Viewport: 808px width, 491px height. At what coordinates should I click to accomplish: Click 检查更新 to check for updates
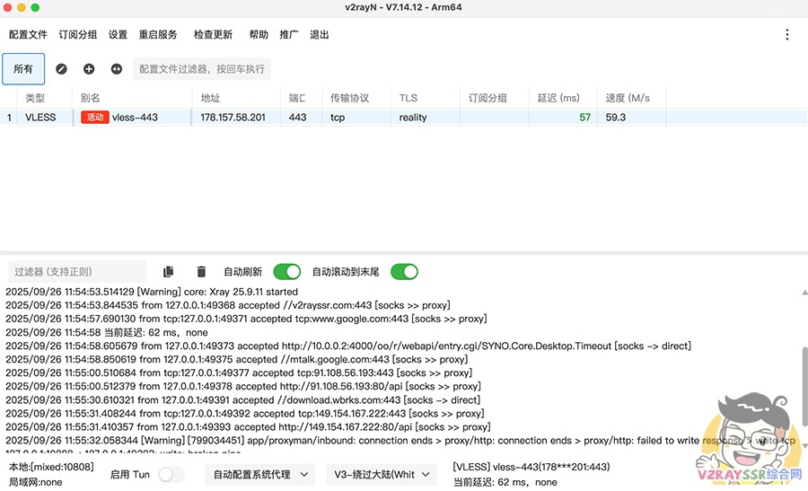213,35
